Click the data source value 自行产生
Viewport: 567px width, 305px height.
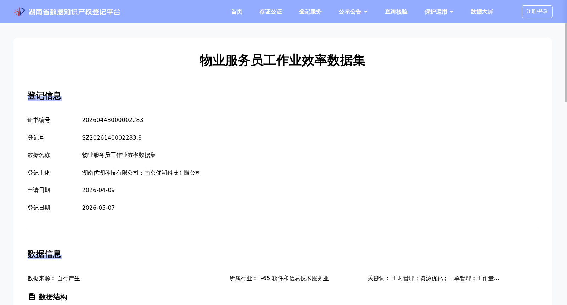point(68,278)
